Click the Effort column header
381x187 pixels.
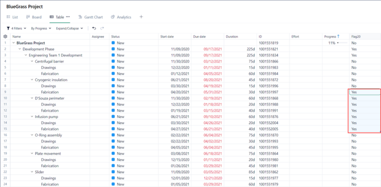click(306, 37)
